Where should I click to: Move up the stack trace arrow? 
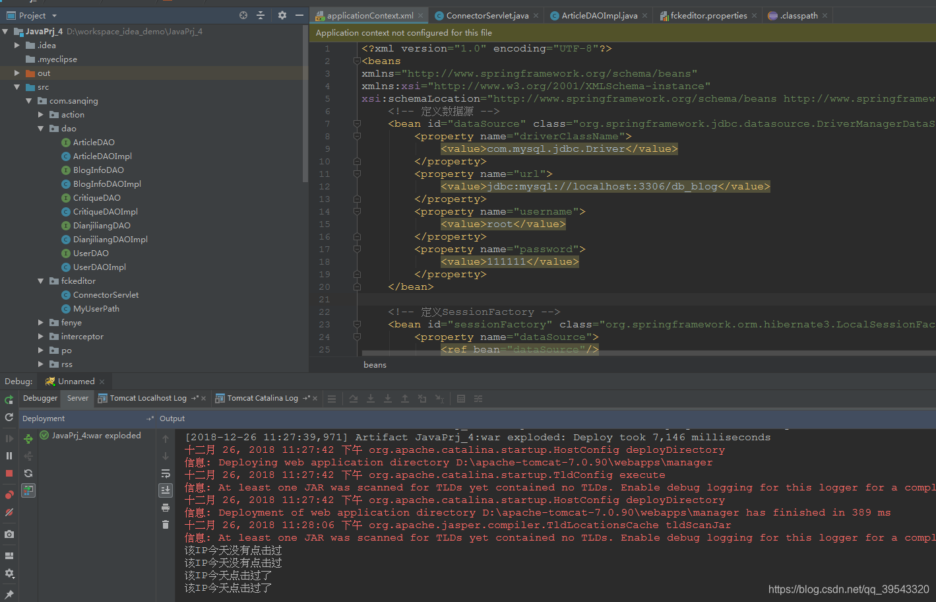point(166,439)
